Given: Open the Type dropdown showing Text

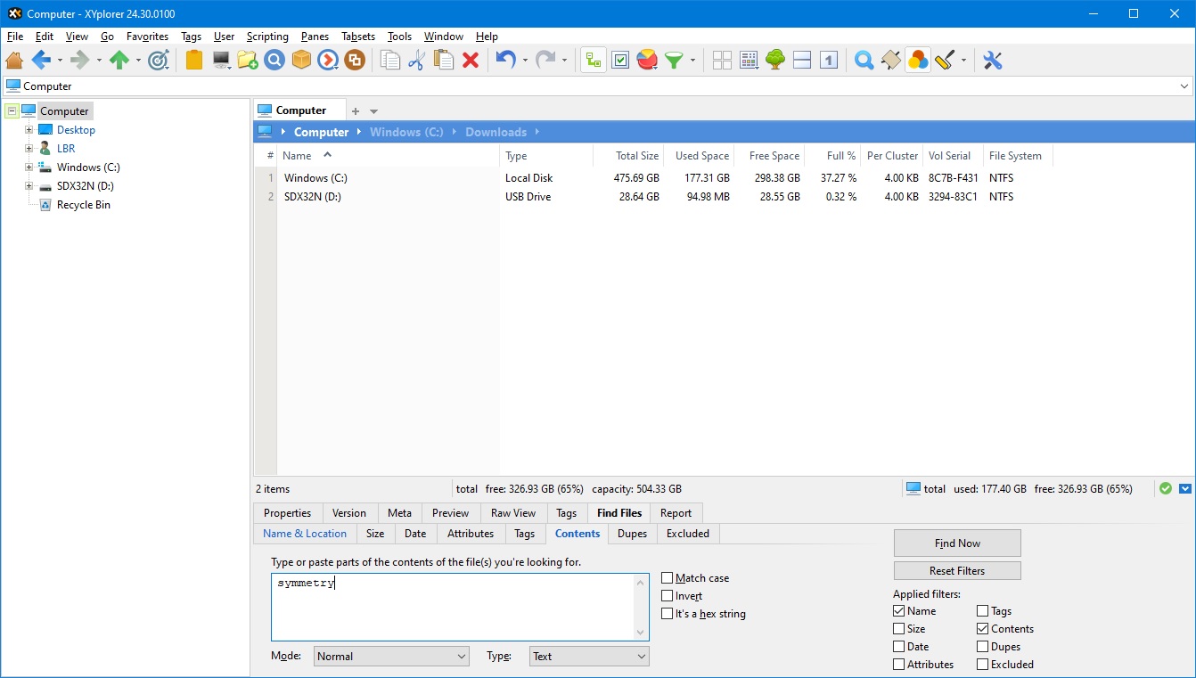Looking at the screenshot, I should coord(588,656).
